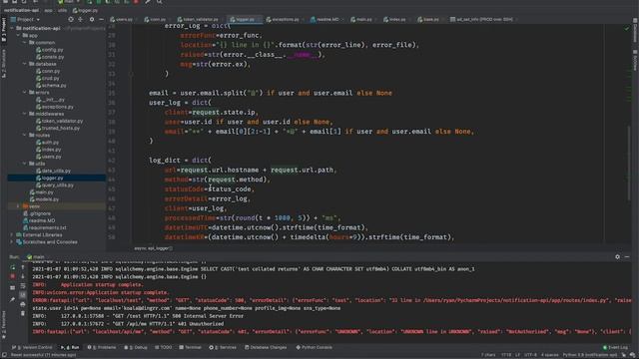Image resolution: width=639 pixels, height=359 pixels.
Task: Expand External Libraries node
Action: [x=12, y=235]
